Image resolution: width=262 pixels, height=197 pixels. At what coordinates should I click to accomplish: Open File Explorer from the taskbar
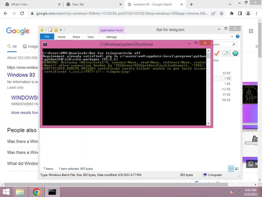click(20, 192)
